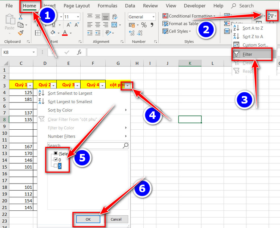Click Increase Decimal icon
Image resolution: width=280 pixels, height=228 pixels.
tap(132, 33)
